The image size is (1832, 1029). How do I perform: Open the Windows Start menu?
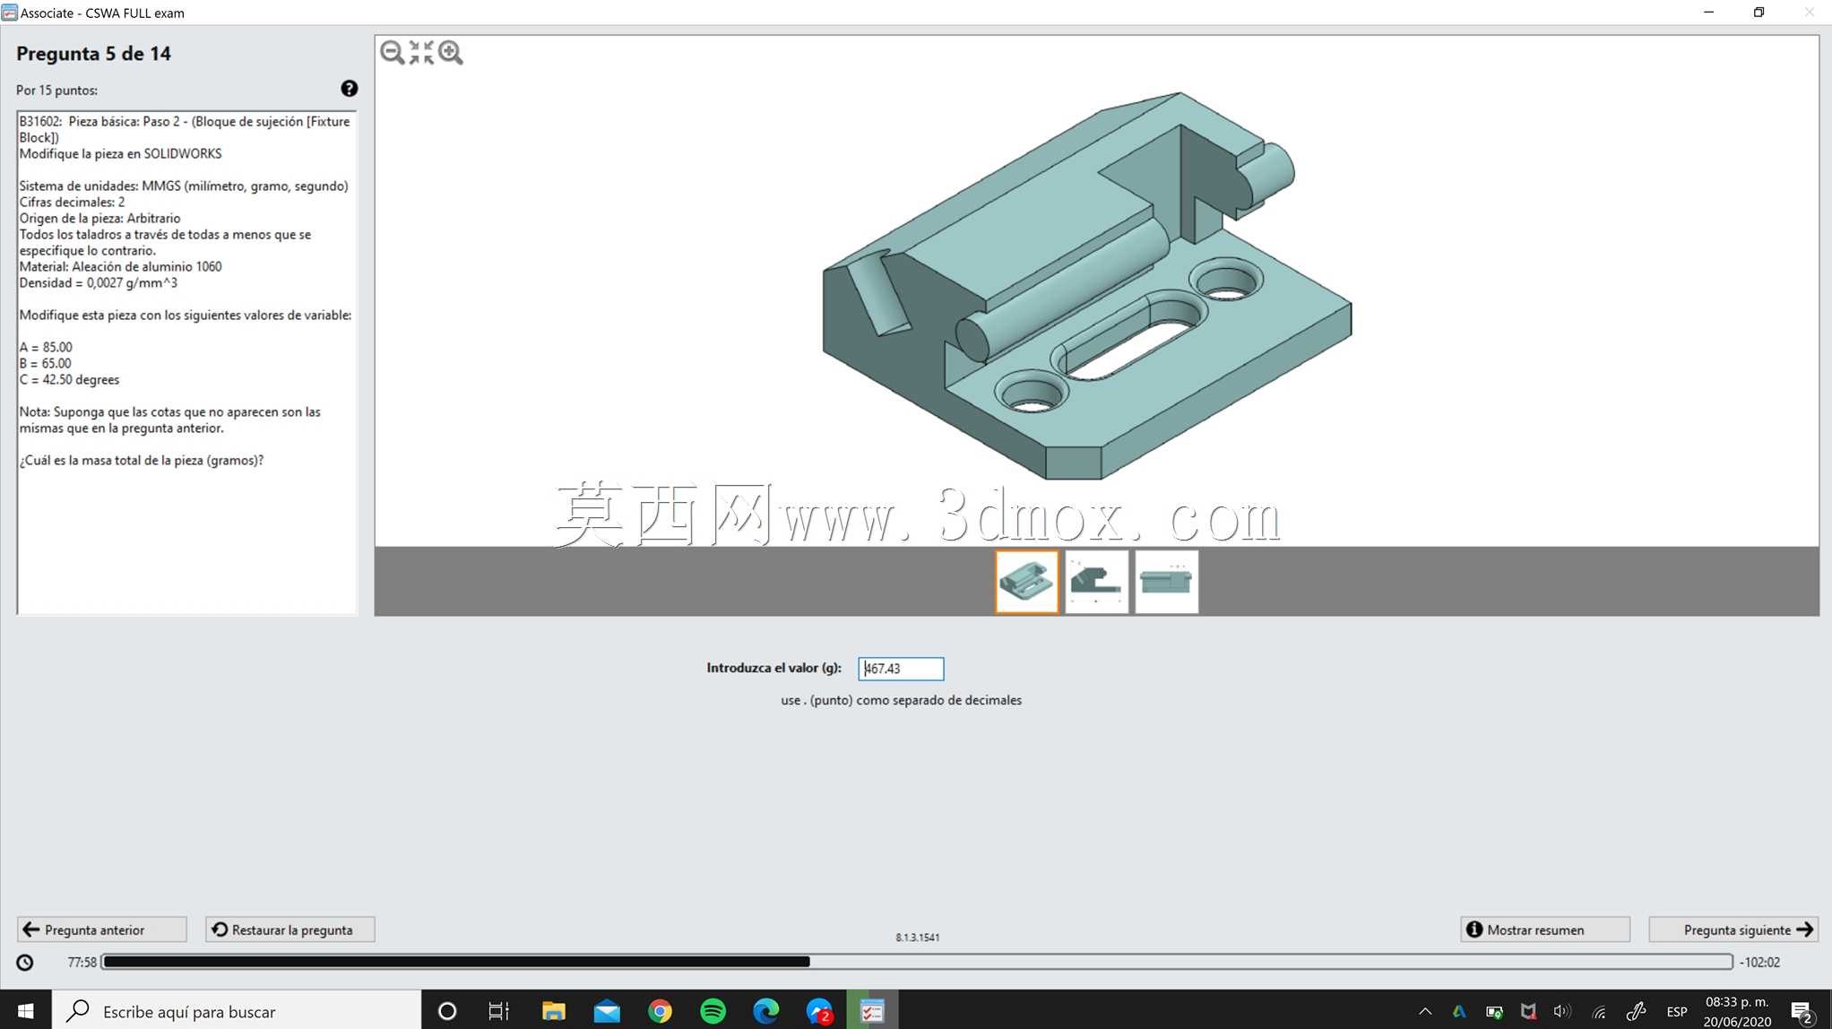[25, 1011]
